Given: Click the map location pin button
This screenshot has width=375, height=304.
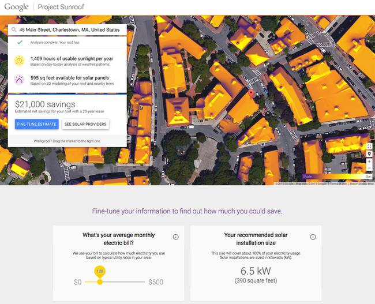Looking at the screenshot, I should point(369,155).
